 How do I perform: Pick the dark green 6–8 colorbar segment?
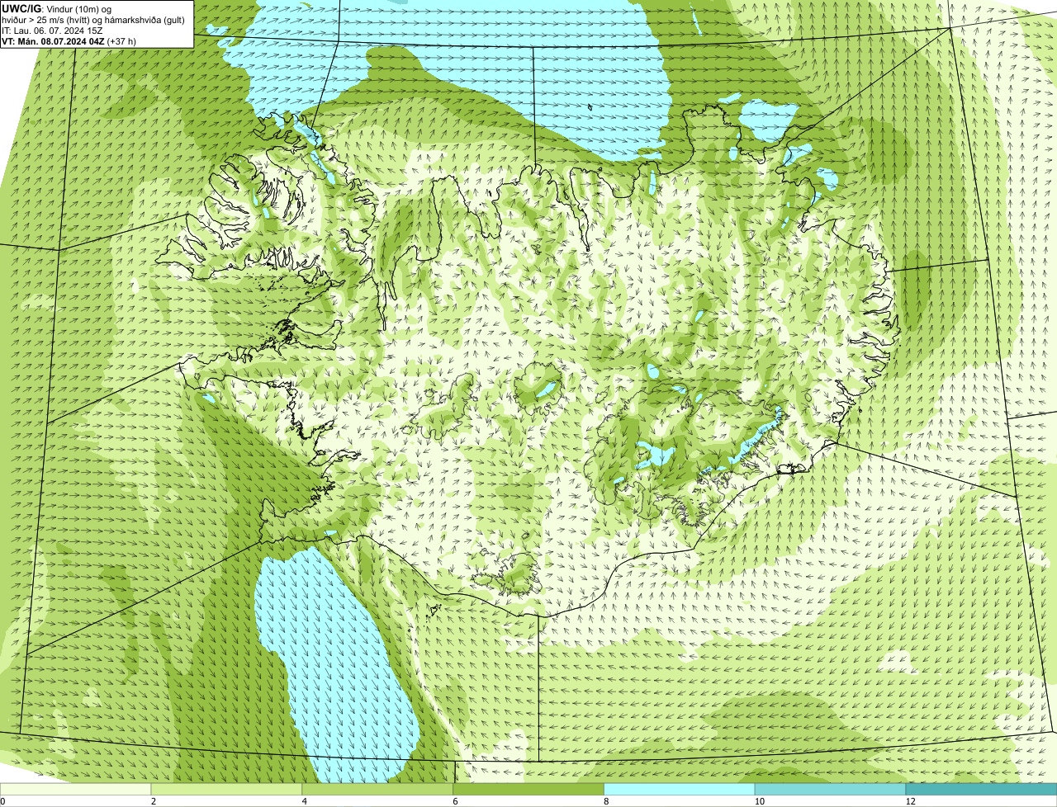coord(529,790)
